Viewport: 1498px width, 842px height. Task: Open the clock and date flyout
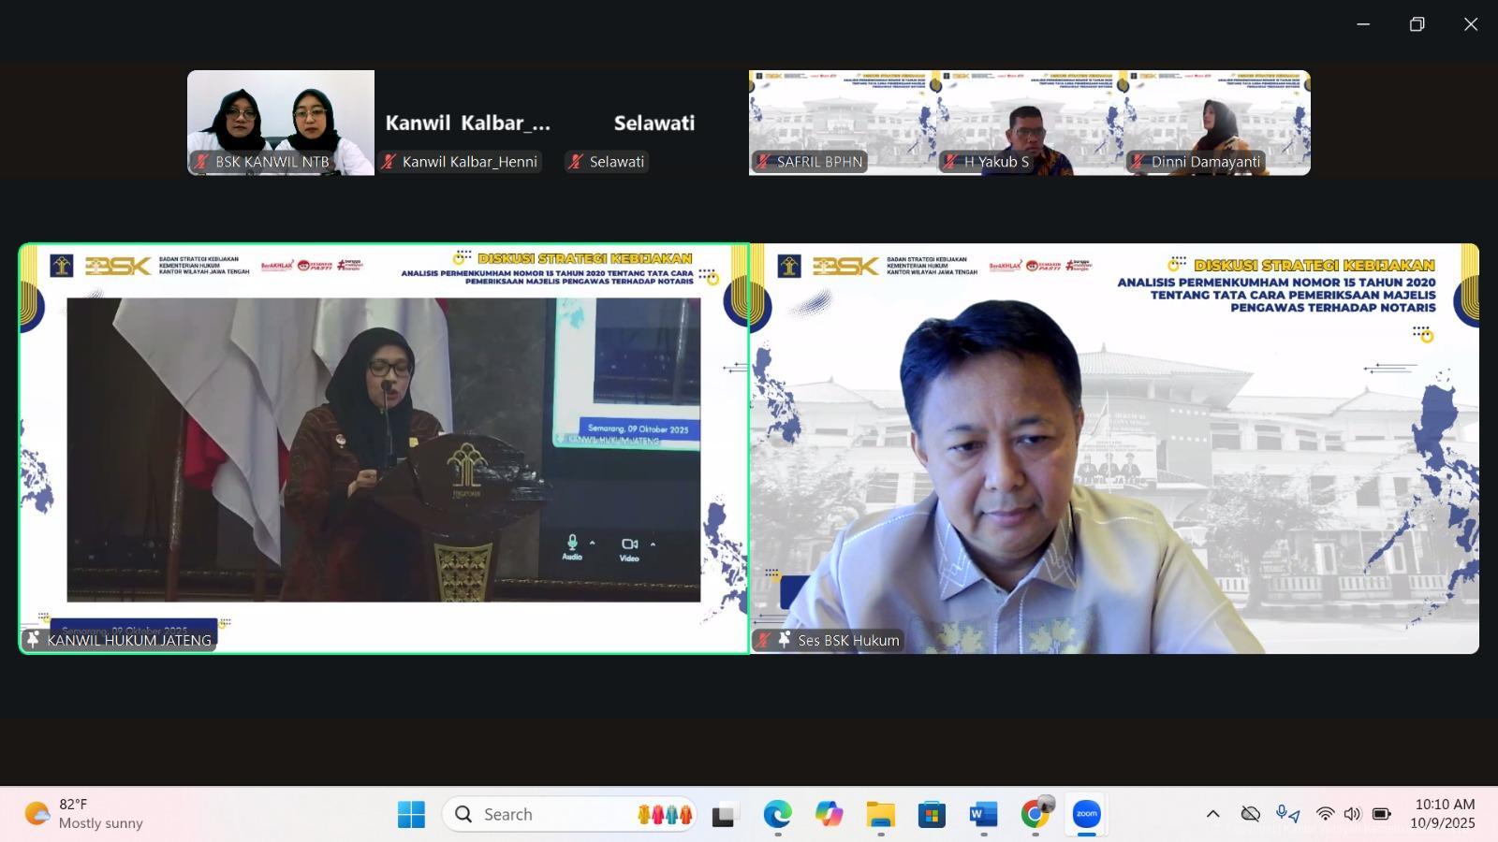click(x=1443, y=814)
